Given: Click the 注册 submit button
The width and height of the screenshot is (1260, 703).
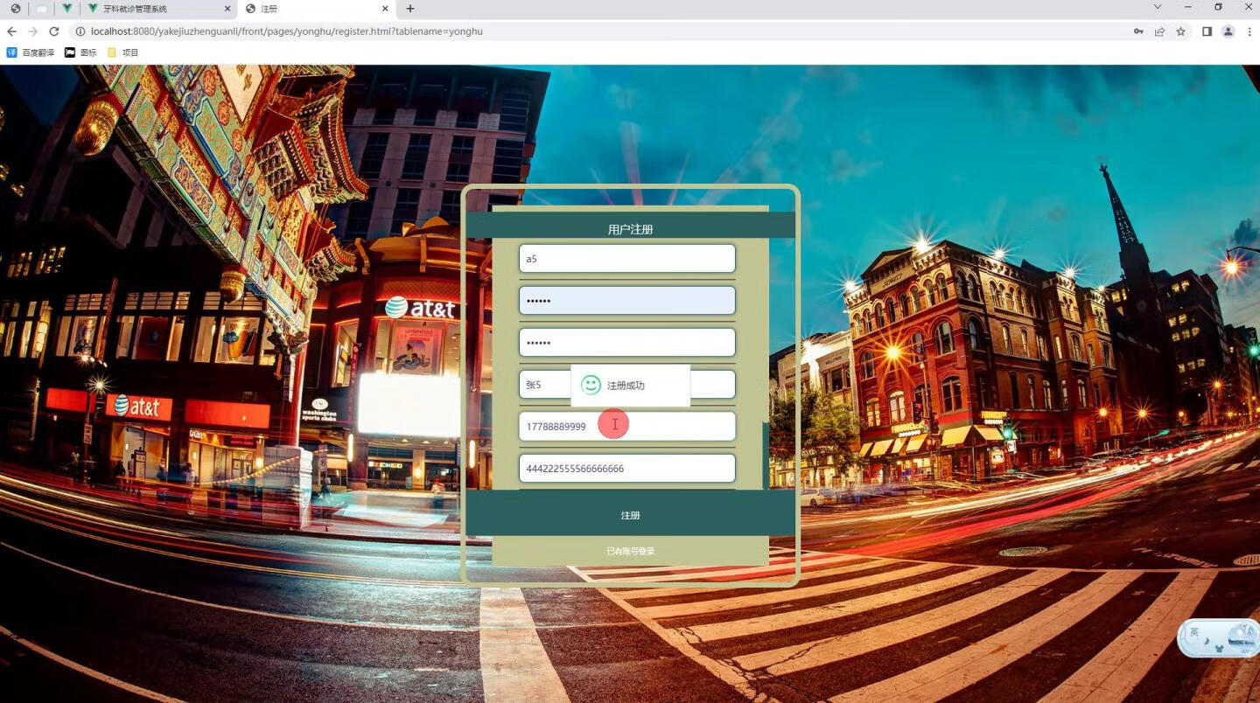Looking at the screenshot, I should [x=630, y=515].
